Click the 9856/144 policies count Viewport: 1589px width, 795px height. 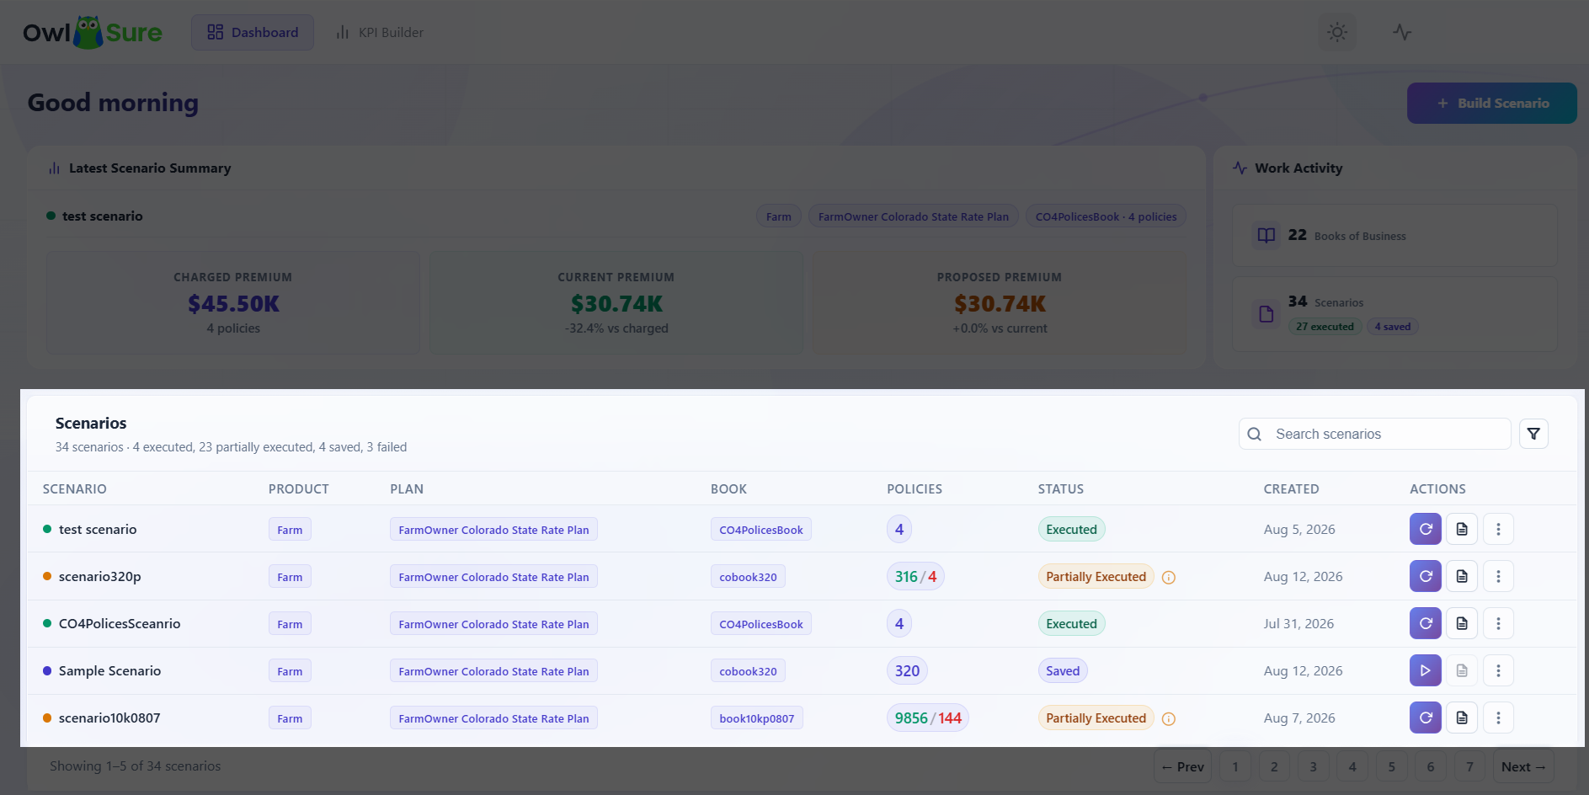click(928, 718)
